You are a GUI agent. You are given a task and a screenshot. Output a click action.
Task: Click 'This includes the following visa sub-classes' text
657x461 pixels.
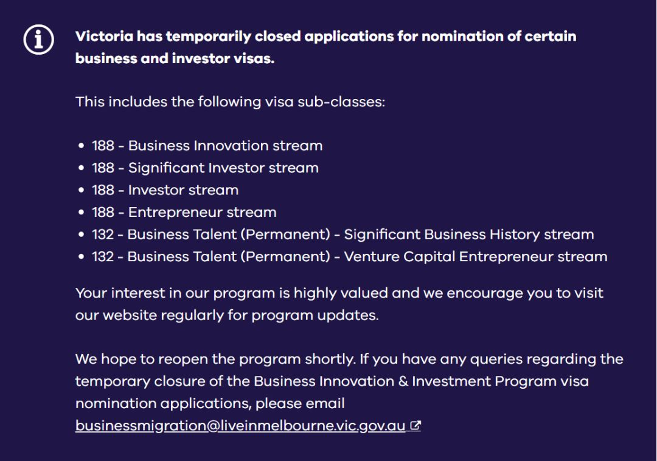230,101
